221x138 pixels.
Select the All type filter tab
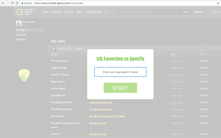[x=54, y=49]
